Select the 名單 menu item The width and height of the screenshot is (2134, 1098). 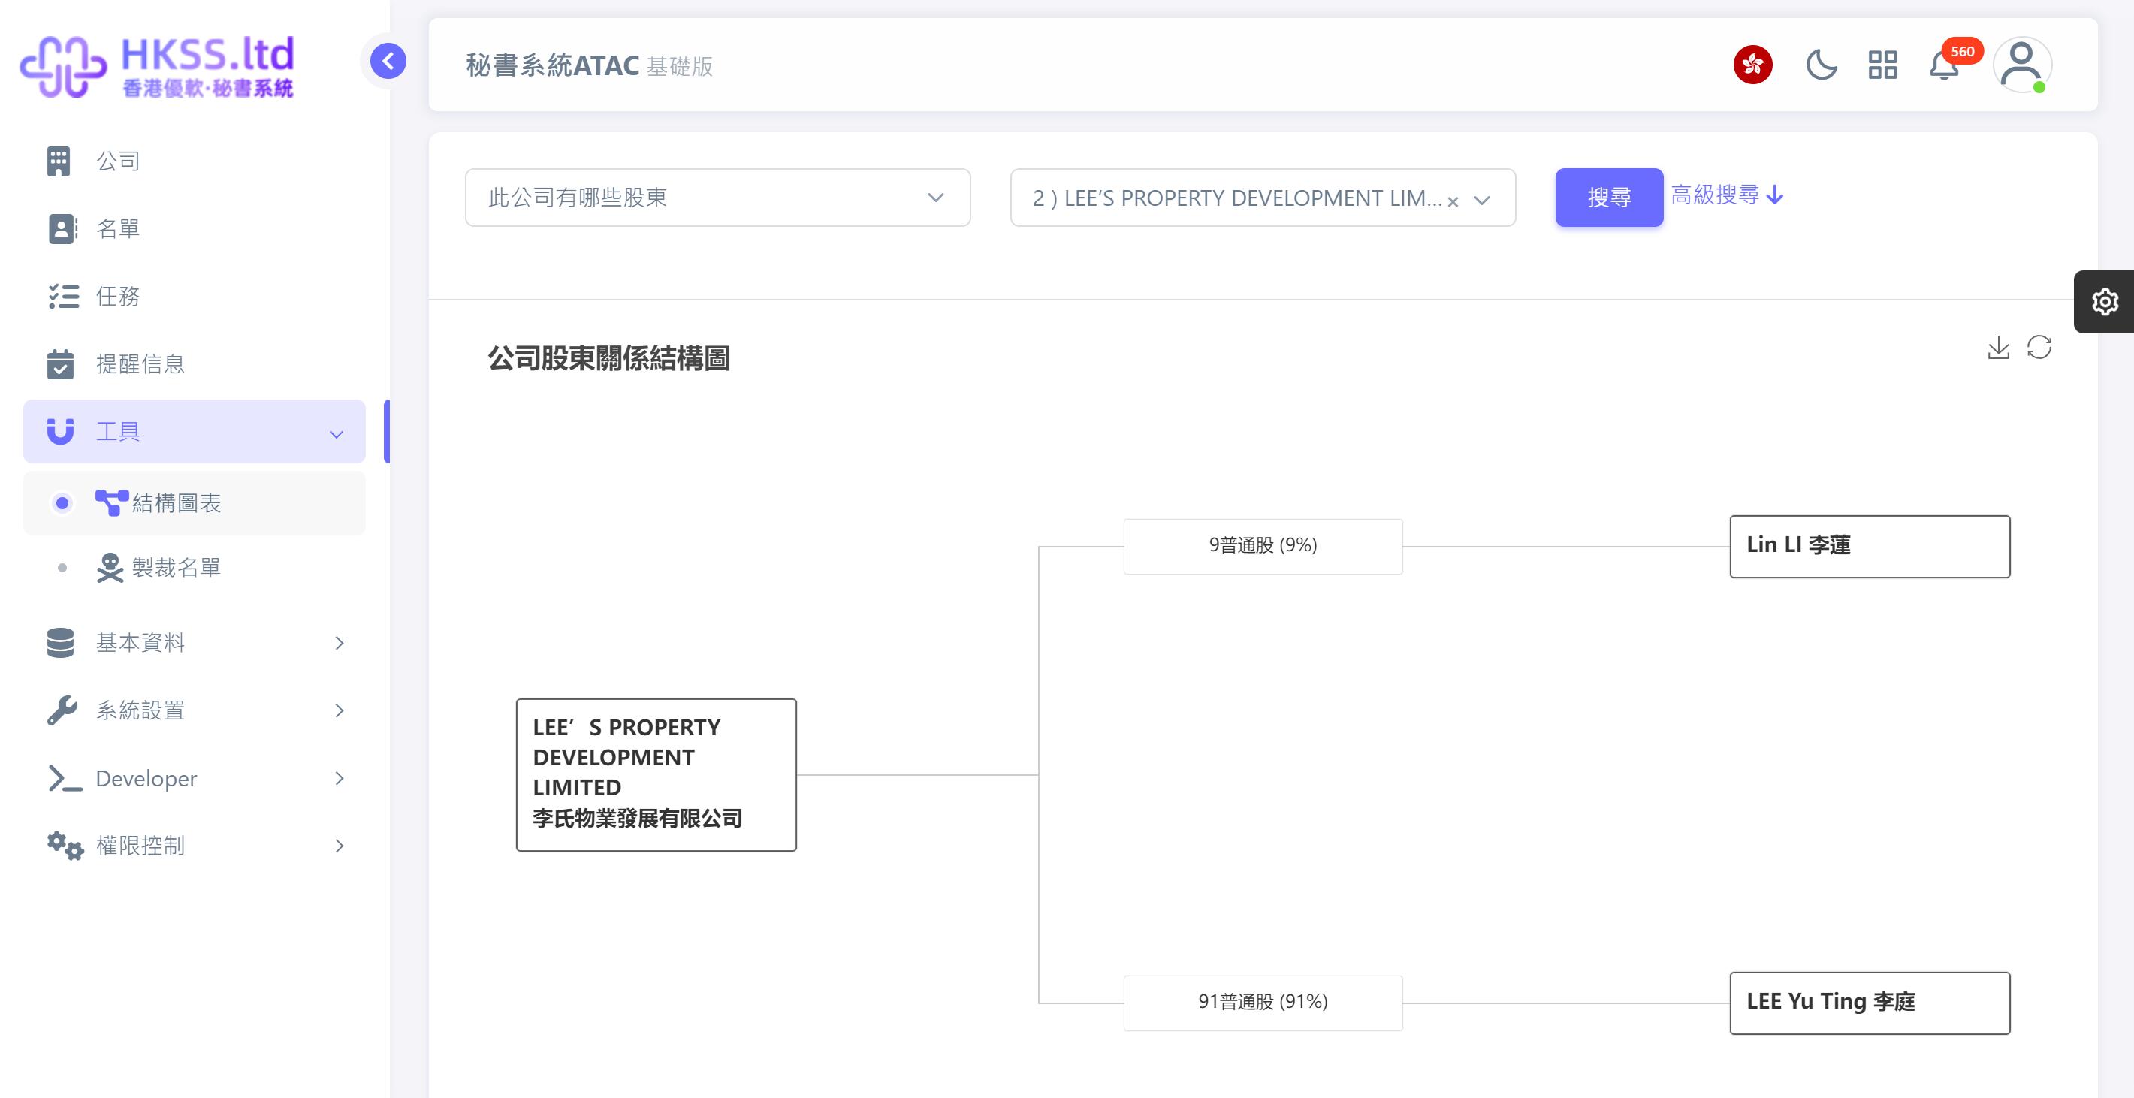[x=194, y=229]
